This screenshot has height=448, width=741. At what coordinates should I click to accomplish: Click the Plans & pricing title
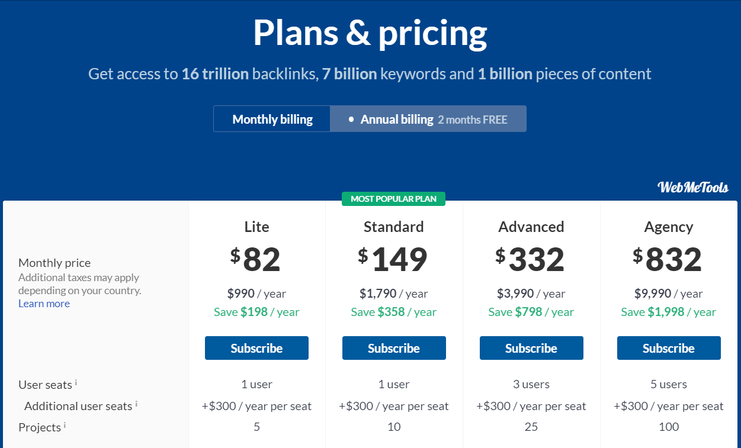[370, 33]
